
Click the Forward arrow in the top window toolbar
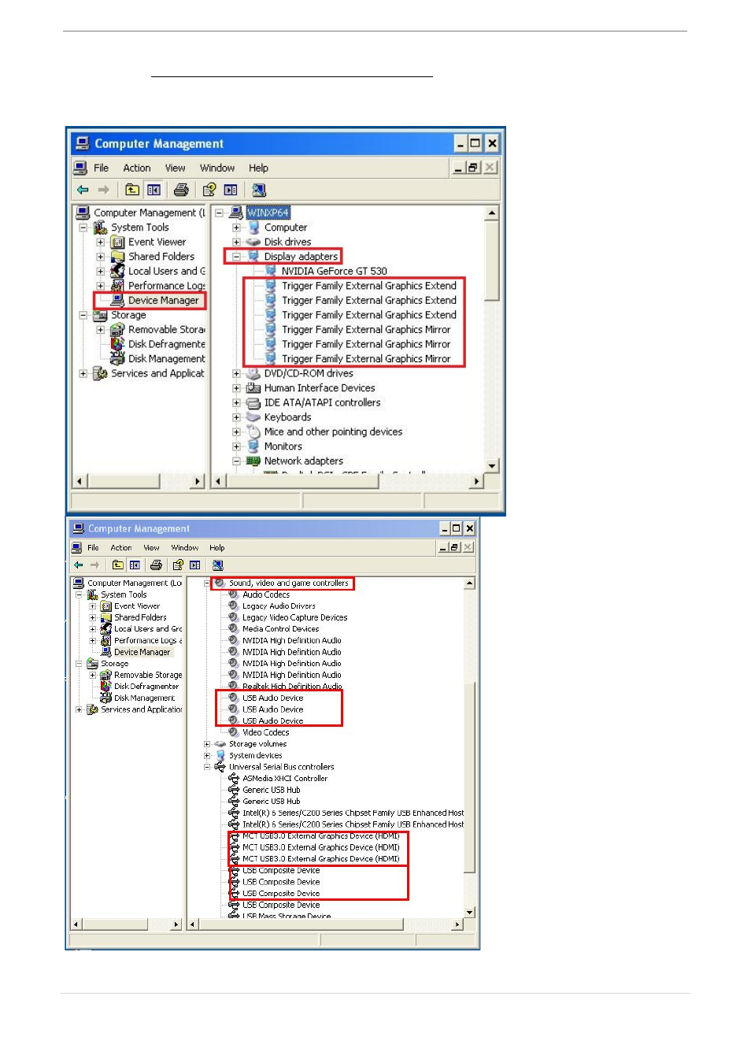(103, 190)
